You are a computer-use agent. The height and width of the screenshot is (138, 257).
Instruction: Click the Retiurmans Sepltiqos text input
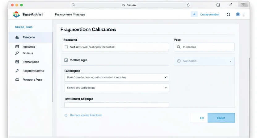click(116, 105)
